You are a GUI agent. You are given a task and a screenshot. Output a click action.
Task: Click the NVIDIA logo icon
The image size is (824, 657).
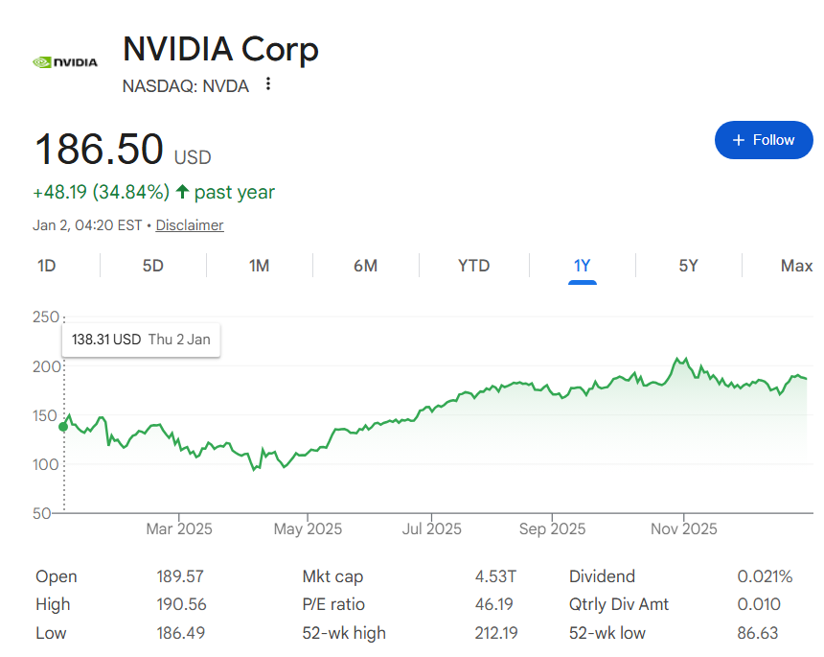coord(65,62)
